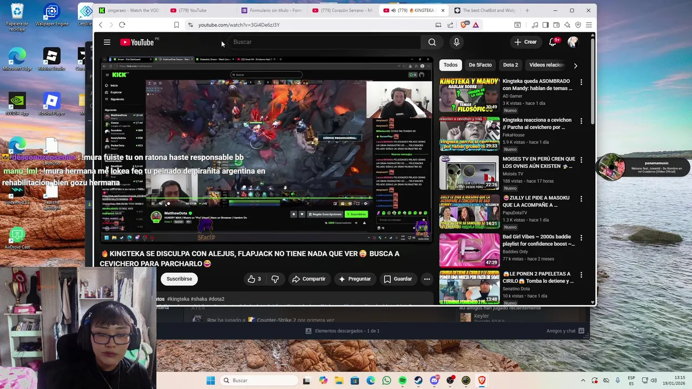Dislike the video with thumbs down
Screen dimensions: 692x389
(x=275, y=279)
